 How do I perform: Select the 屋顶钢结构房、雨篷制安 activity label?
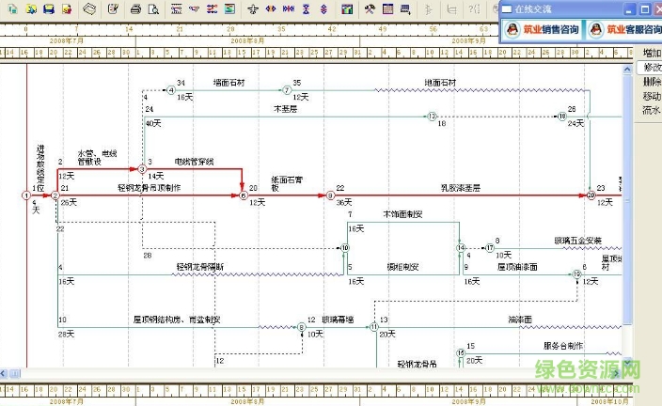tap(177, 320)
